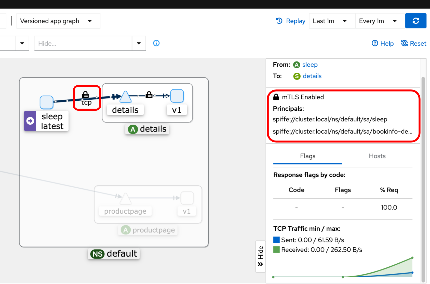
Task: Open the sleep link in the From row
Action: coord(310,65)
